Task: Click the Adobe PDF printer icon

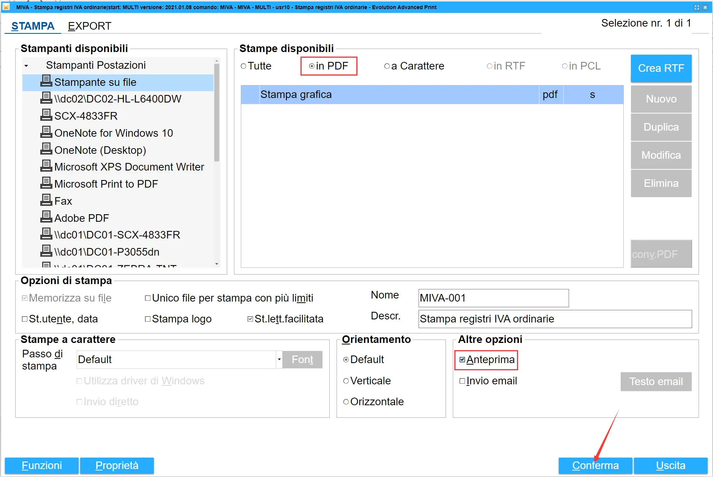Action: (x=46, y=217)
